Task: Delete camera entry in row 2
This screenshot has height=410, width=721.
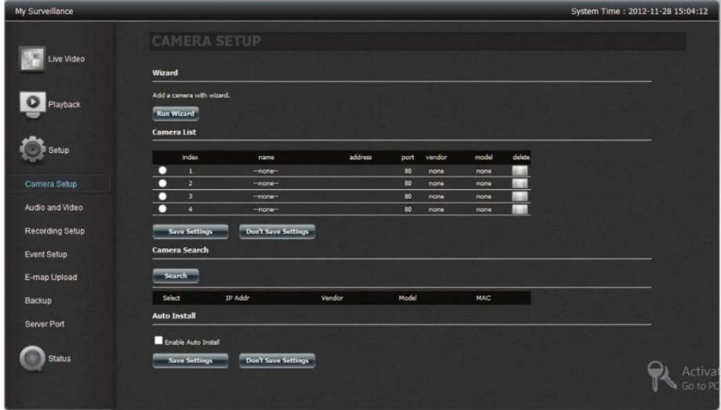Action: pyautogui.click(x=520, y=183)
